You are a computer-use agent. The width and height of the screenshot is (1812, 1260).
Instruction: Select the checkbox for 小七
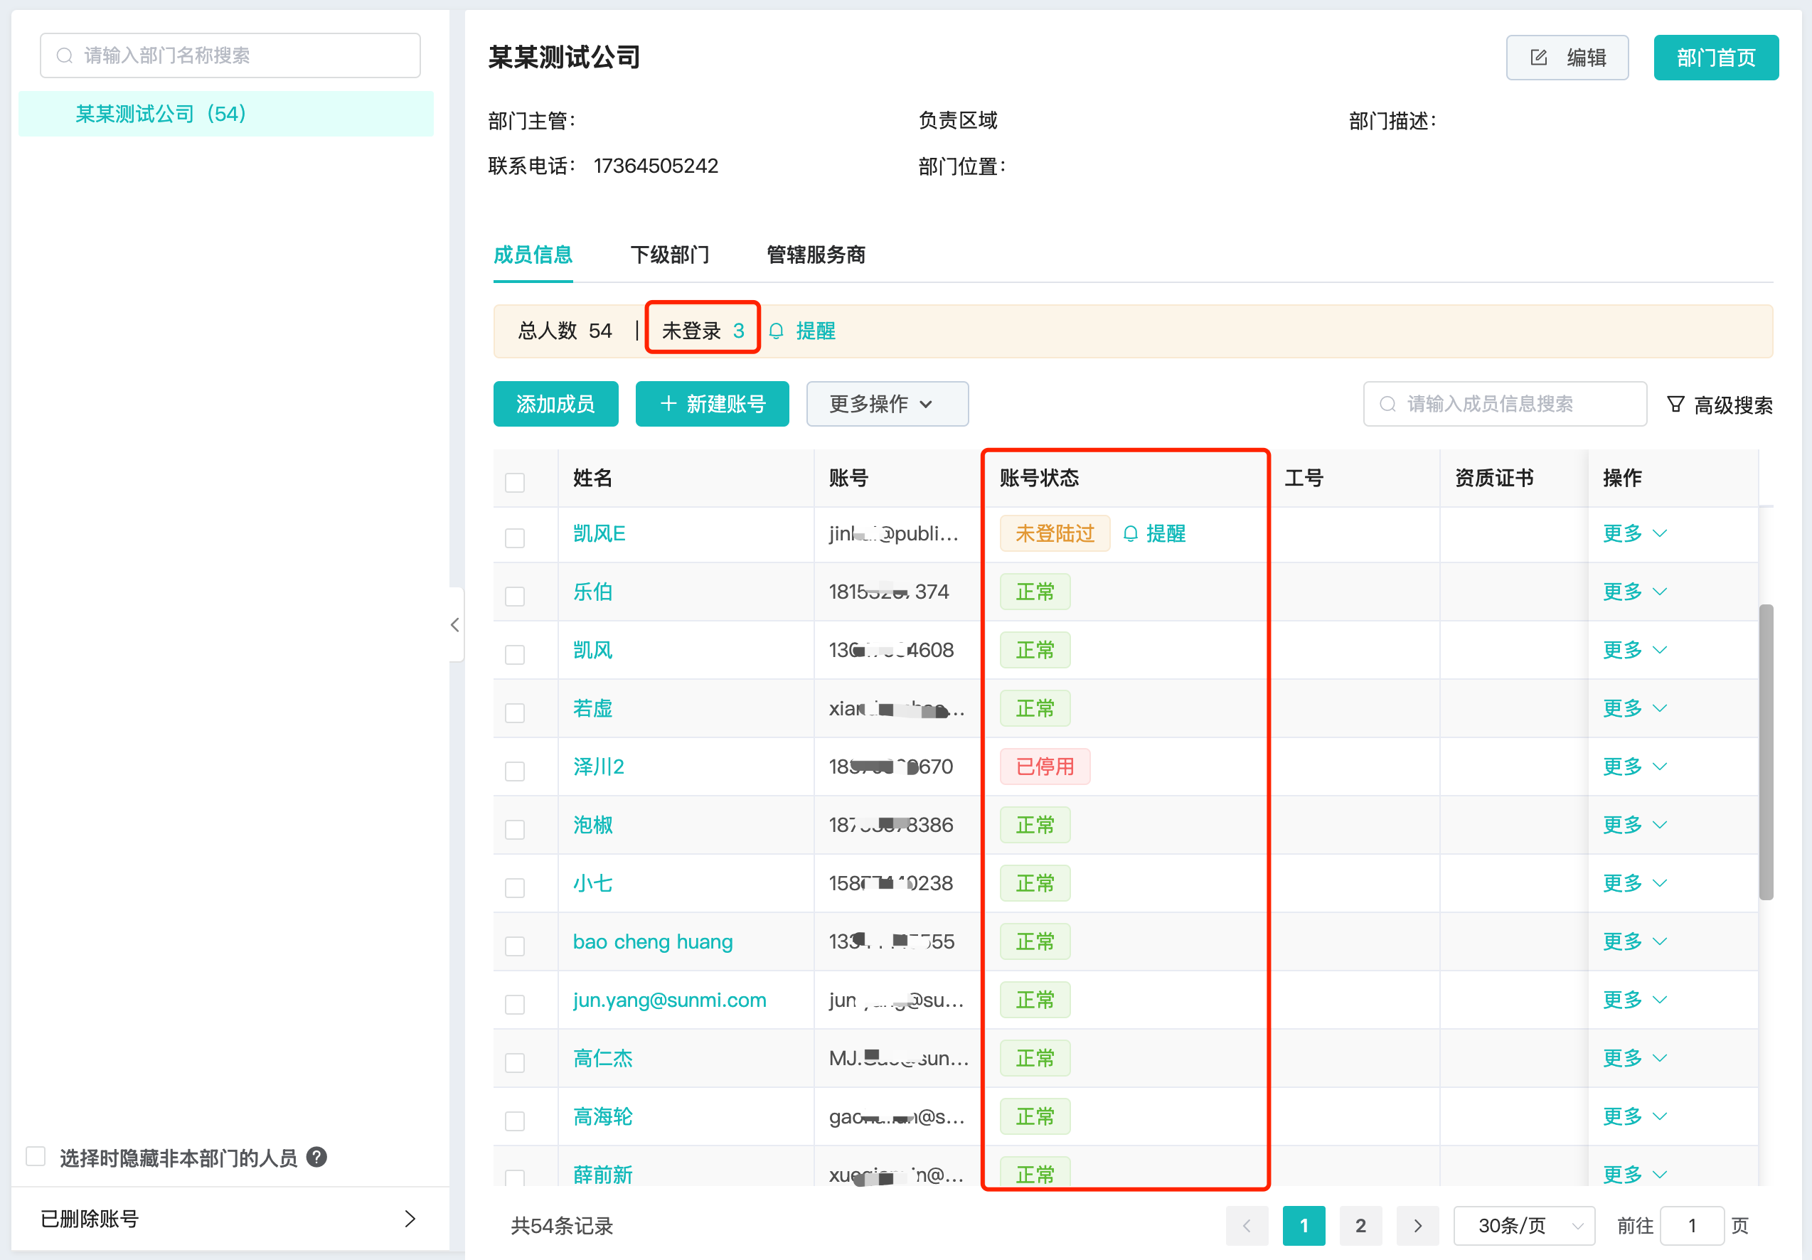(x=515, y=887)
